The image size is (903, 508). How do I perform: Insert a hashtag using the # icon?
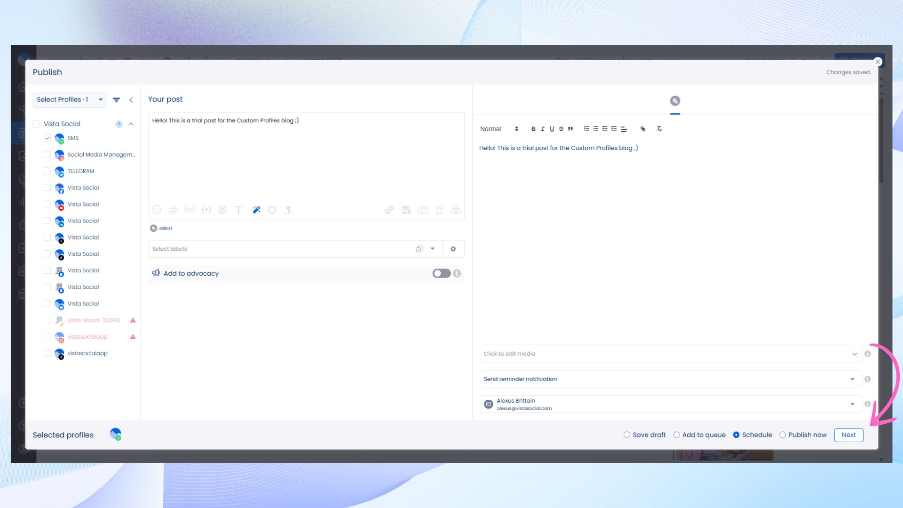173,210
